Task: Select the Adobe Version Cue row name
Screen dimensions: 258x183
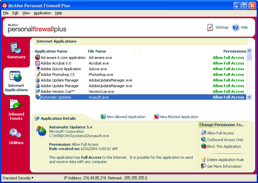Action: coord(58,91)
